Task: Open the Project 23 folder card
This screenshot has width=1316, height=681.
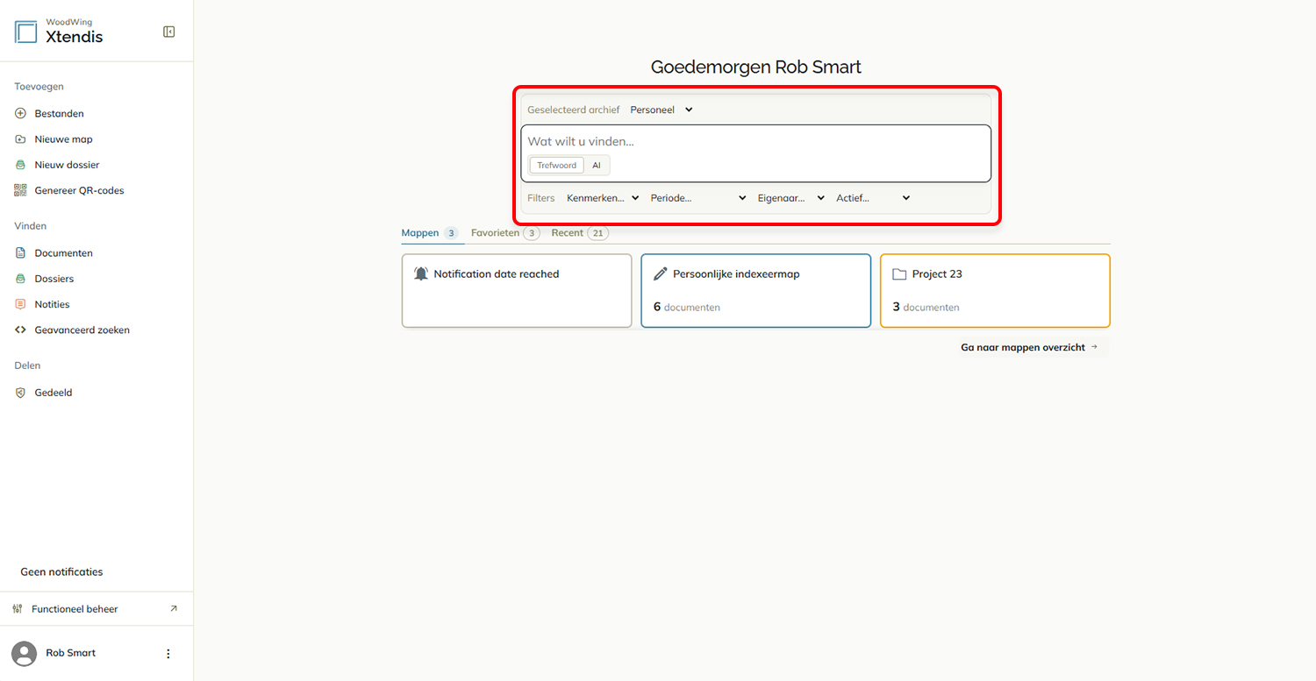Action: [x=995, y=291]
